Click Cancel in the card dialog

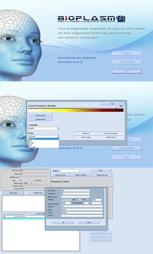click(89, 222)
